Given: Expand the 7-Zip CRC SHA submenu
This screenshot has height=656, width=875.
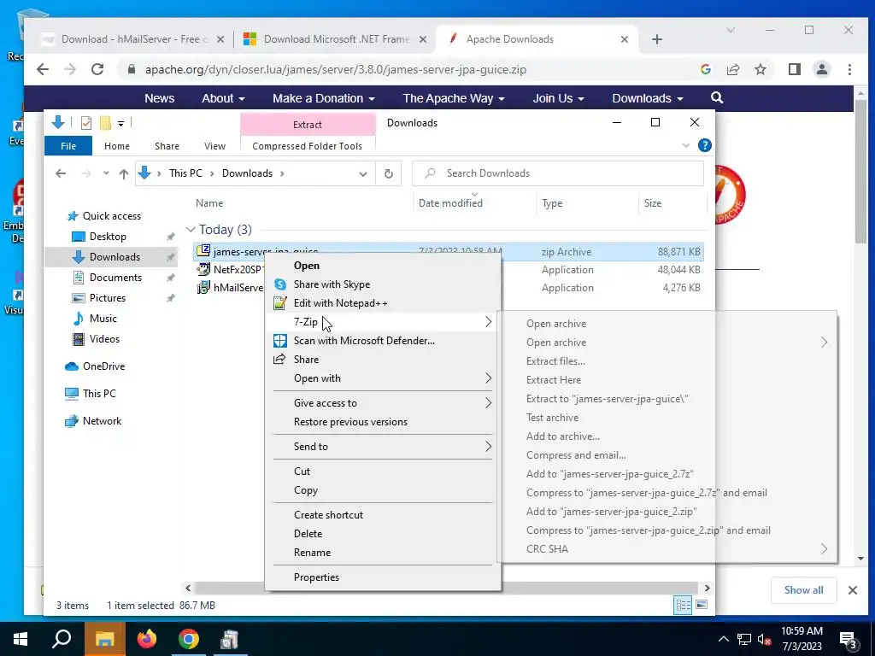Looking at the screenshot, I should point(825,549).
